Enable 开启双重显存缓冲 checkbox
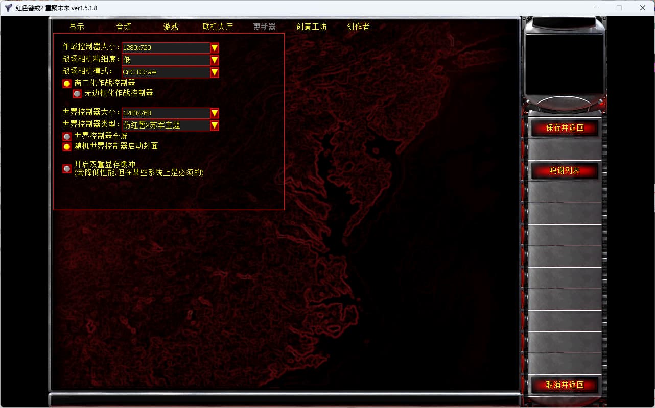Viewport: 655px width, 408px height. coord(67,168)
